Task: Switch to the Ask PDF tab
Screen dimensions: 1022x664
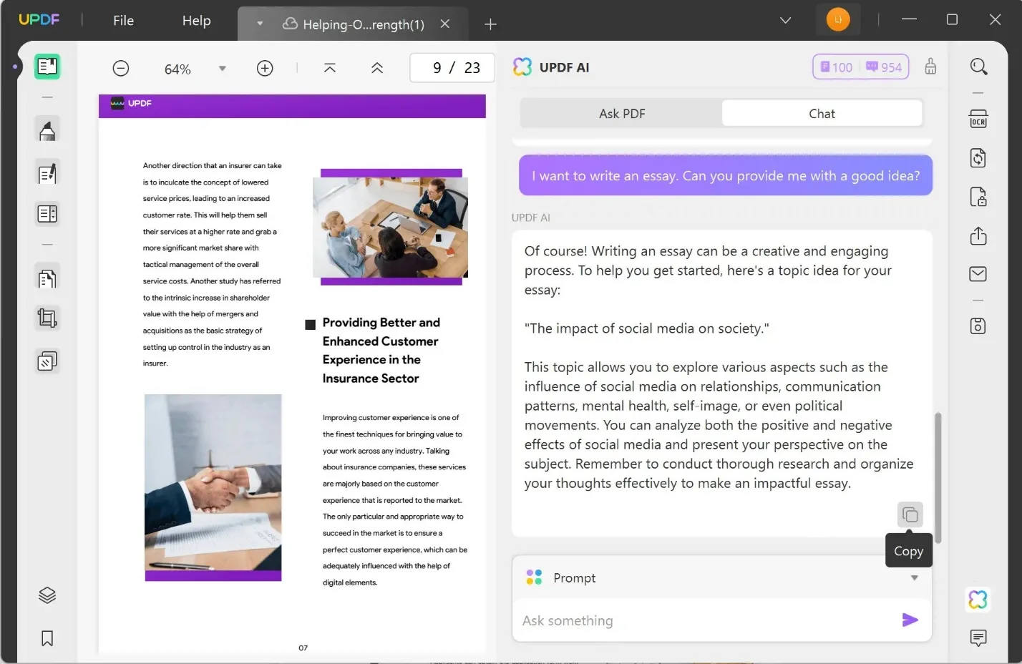Action: tap(621, 113)
